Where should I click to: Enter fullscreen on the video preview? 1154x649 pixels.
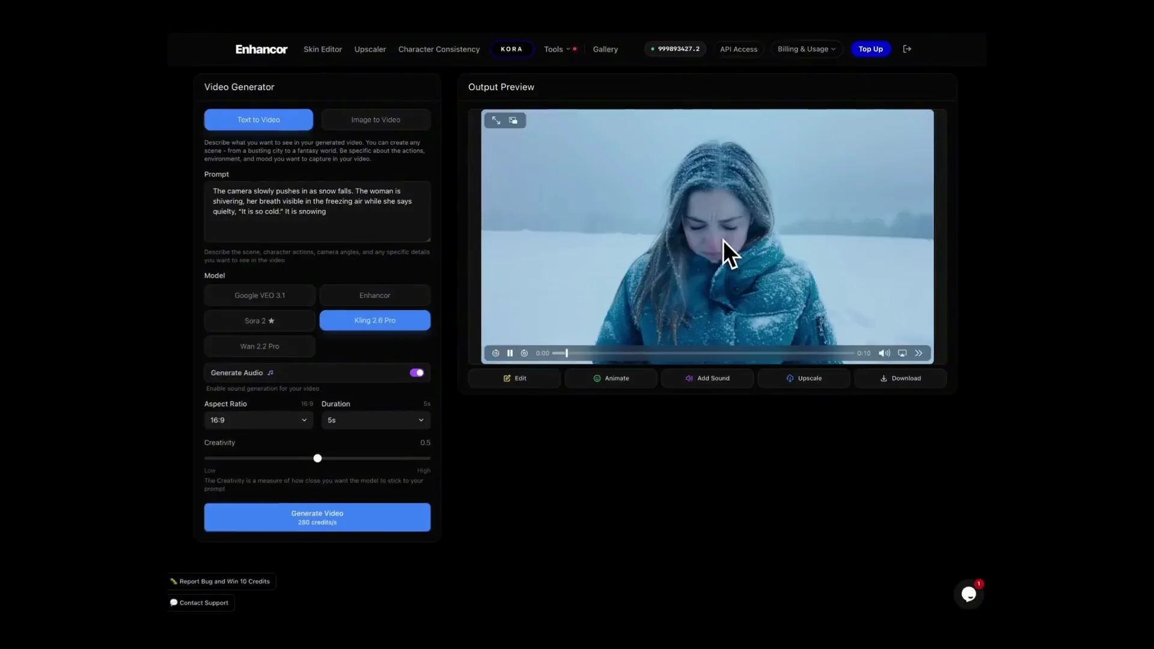point(496,120)
